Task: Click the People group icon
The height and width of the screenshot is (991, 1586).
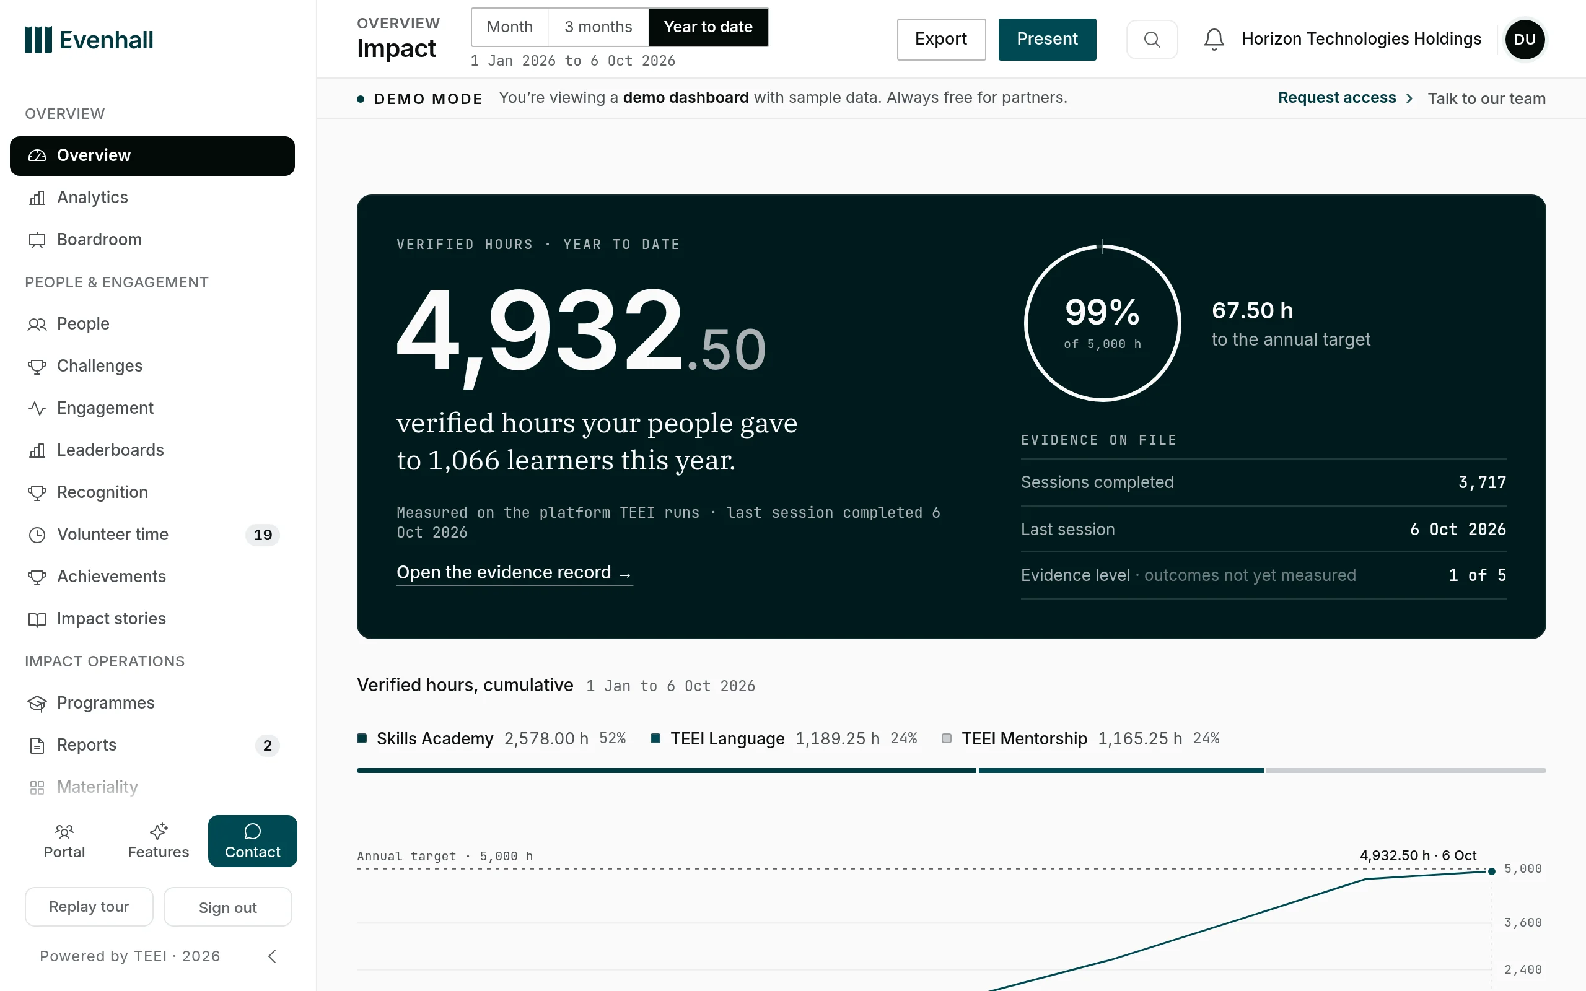Action: (37, 324)
